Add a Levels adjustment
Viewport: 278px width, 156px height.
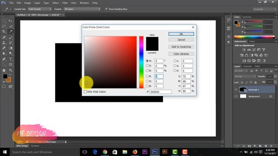(249, 50)
